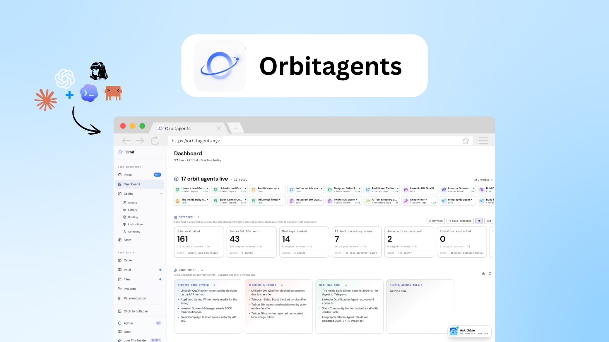Click the Vault book icon

[120, 270]
